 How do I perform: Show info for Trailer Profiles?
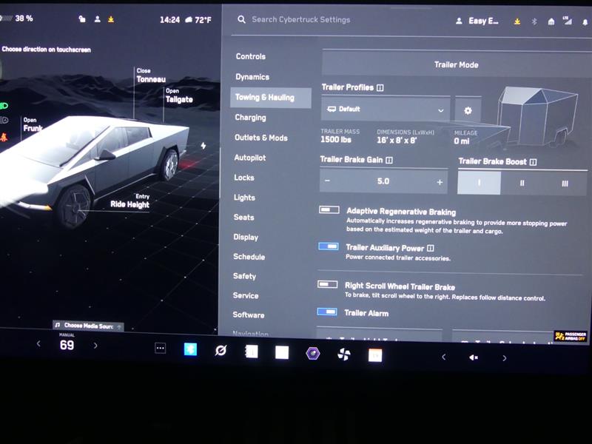(380, 87)
